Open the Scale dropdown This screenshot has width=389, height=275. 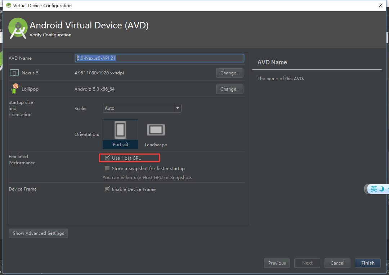point(177,108)
